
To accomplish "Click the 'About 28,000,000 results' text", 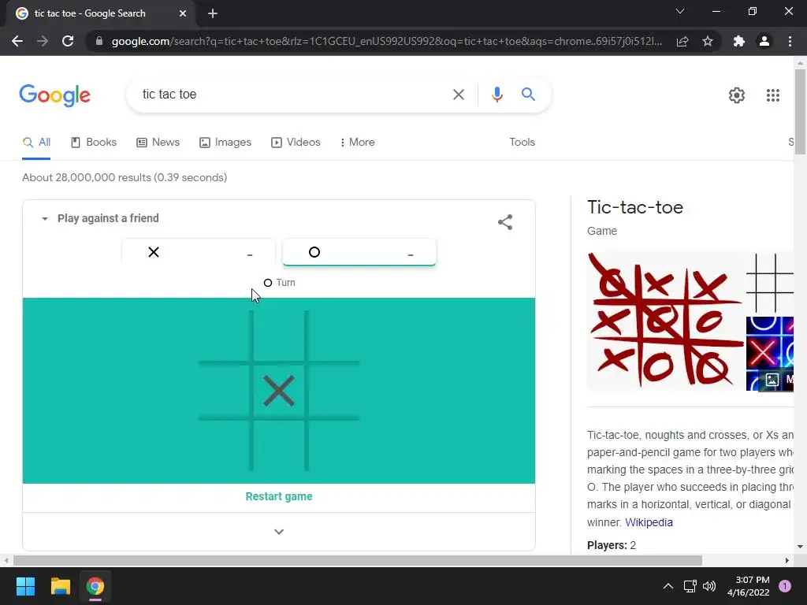I will tap(125, 177).
